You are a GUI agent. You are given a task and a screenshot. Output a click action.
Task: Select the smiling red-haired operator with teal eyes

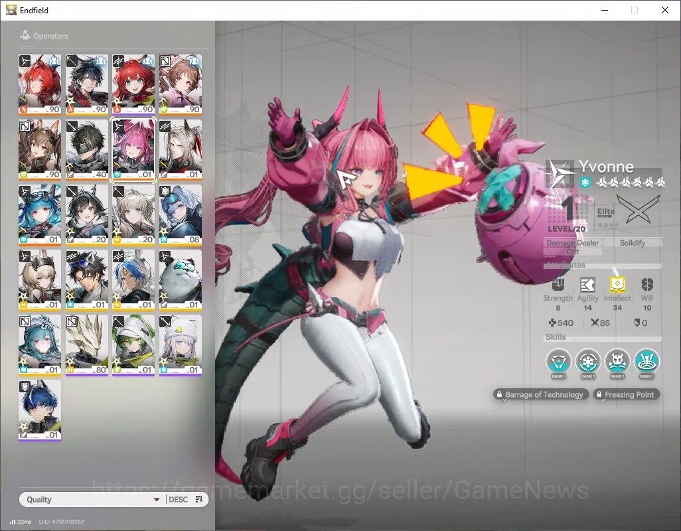tap(133, 84)
